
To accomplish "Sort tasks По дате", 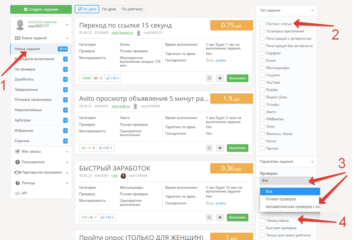I will pyautogui.click(x=87, y=9).
